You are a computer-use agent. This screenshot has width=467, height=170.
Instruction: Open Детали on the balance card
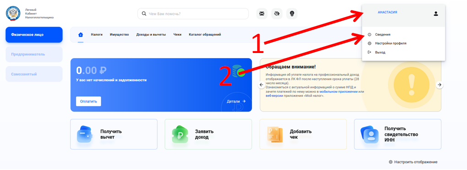[x=236, y=101]
